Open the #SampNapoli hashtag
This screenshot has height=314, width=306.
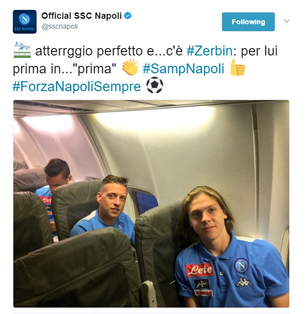pos(183,68)
